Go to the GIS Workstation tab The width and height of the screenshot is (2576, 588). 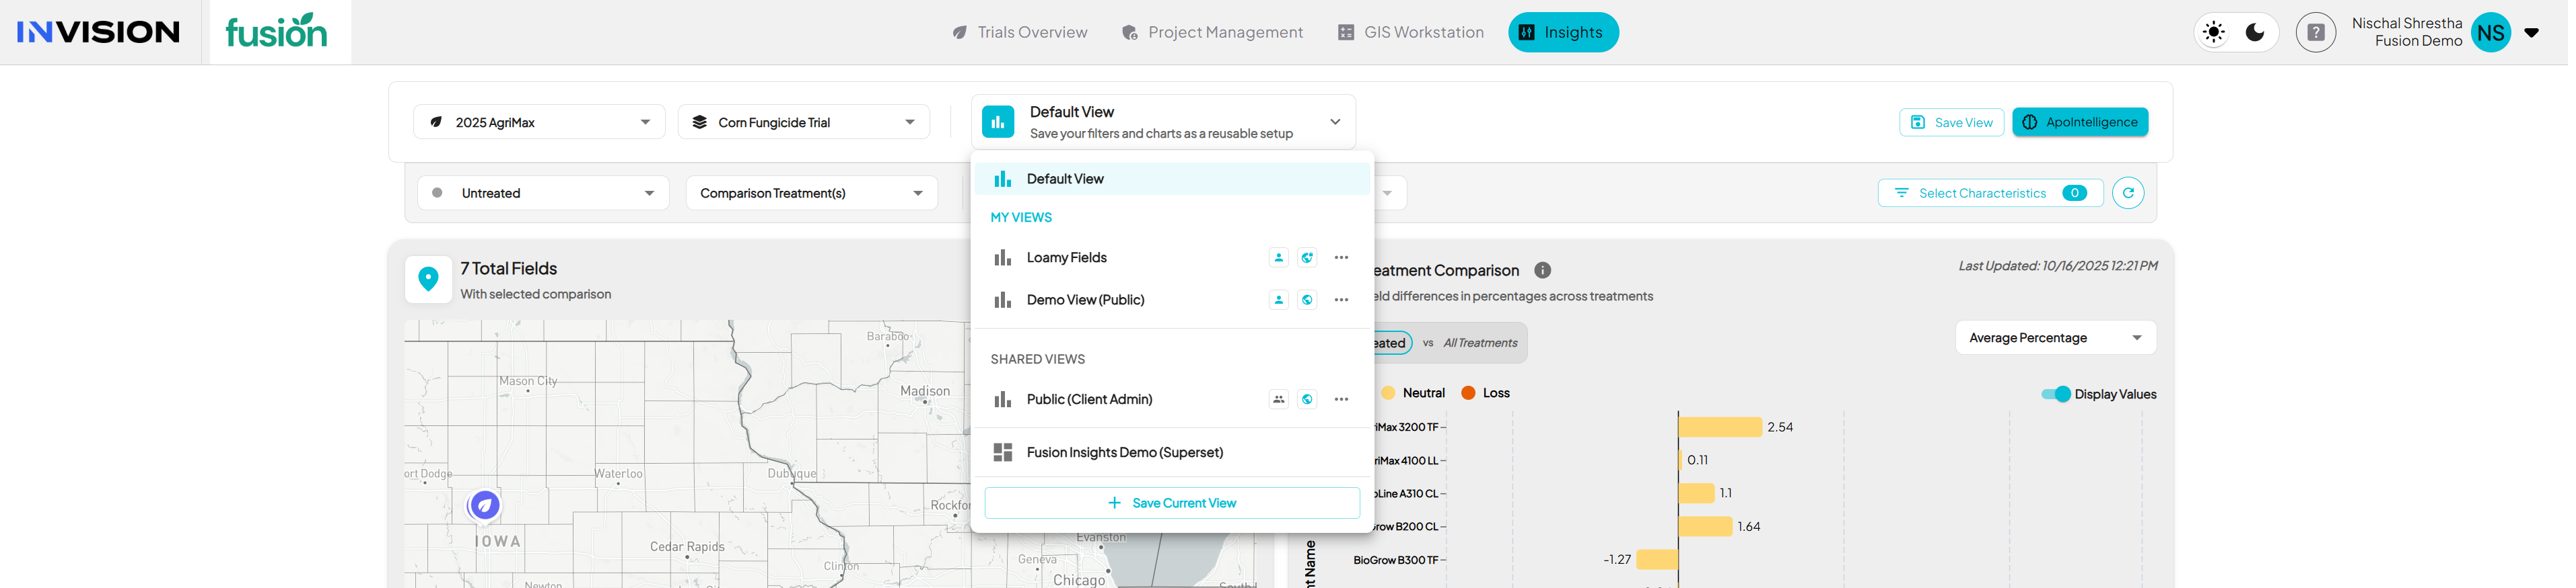1410,33
